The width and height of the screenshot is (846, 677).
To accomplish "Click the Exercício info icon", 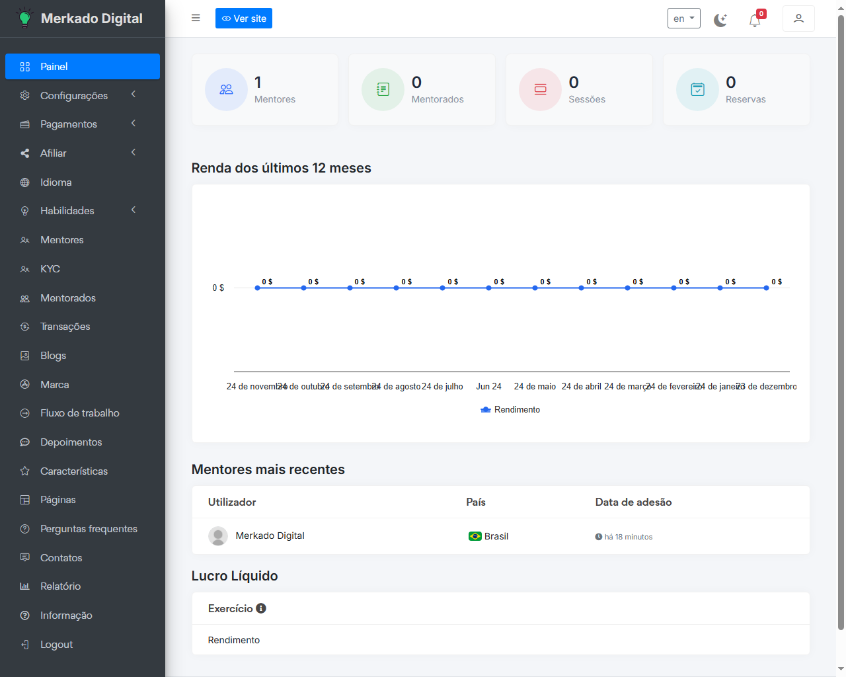I will [261, 608].
